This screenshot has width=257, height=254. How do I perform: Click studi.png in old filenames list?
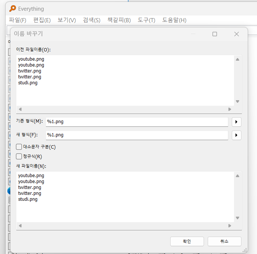tap(28, 83)
